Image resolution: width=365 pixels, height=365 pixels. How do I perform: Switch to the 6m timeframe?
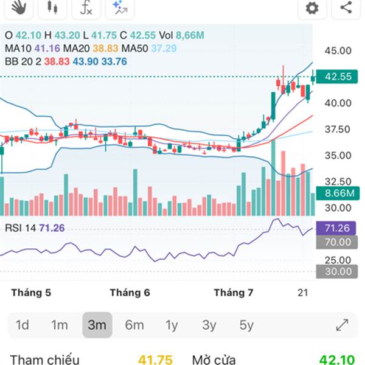(134, 325)
